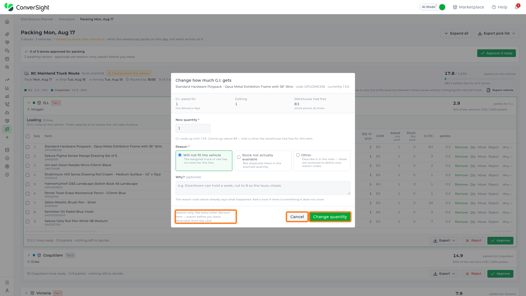Open the Help link
This screenshot has height=296, width=526.
pyautogui.click(x=499, y=7)
